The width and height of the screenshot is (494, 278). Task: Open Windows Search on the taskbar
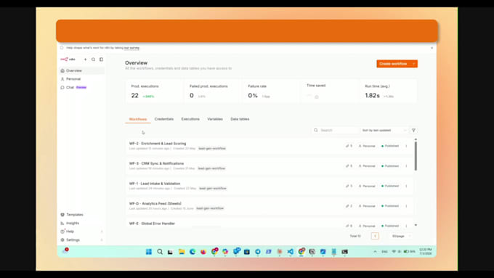pyautogui.click(x=160, y=252)
